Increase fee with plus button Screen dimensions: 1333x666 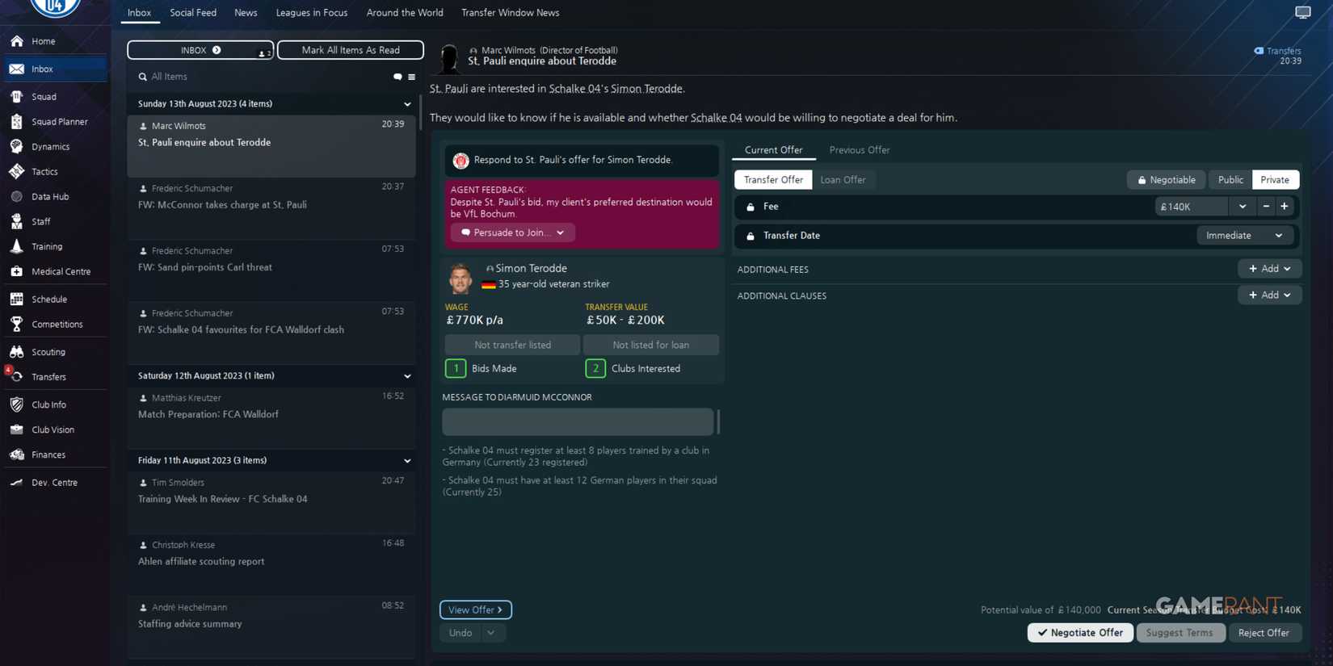coord(1285,207)
